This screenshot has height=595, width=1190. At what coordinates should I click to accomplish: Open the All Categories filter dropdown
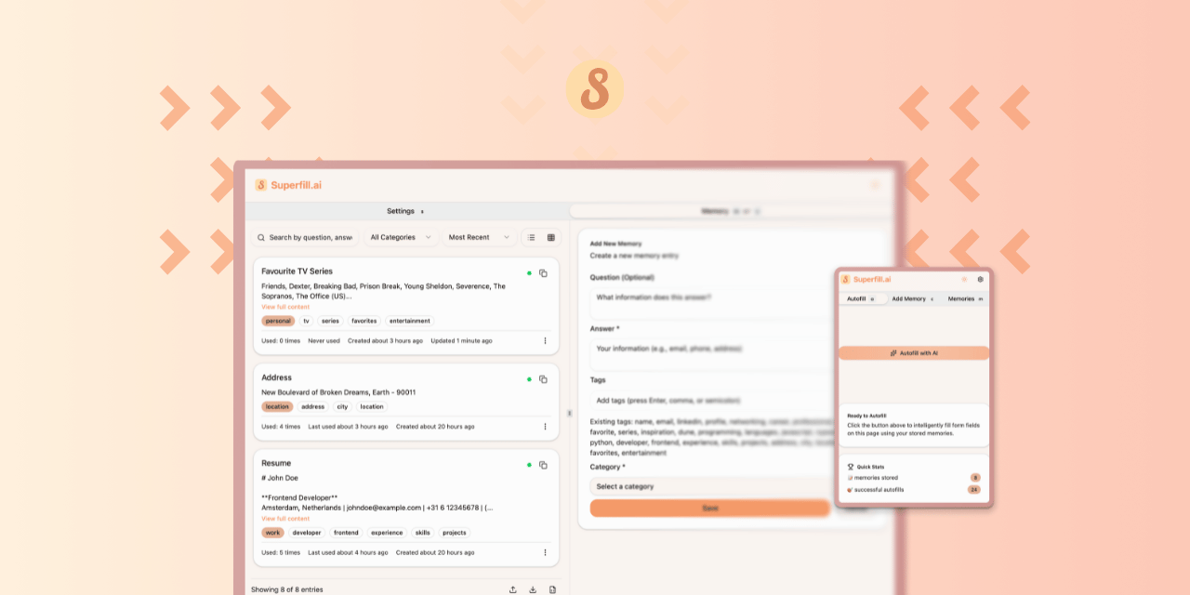tap(400, 237)
